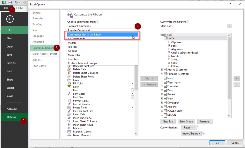Select Commands Not in the Ribbon
Screen dimensions: 245x148
[x=100, y=34]
